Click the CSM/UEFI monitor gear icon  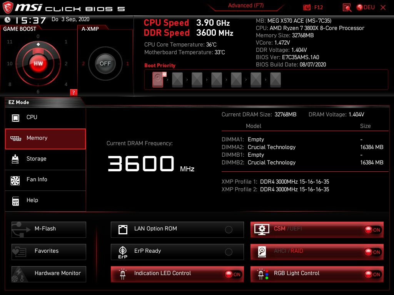(262, 230)
